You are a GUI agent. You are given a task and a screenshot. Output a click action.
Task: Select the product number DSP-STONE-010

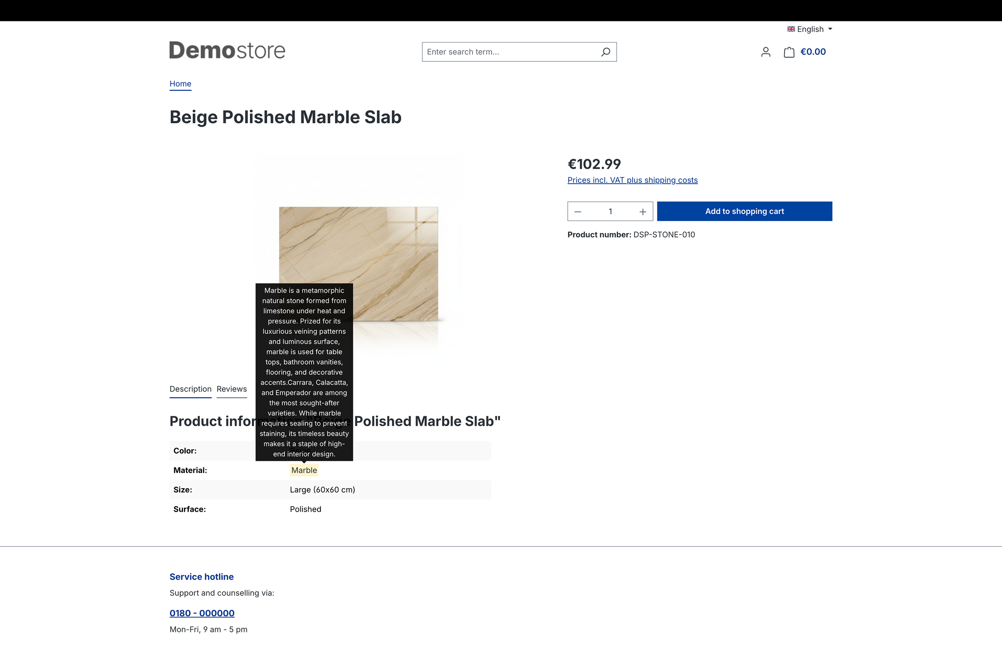coord(664,235)
